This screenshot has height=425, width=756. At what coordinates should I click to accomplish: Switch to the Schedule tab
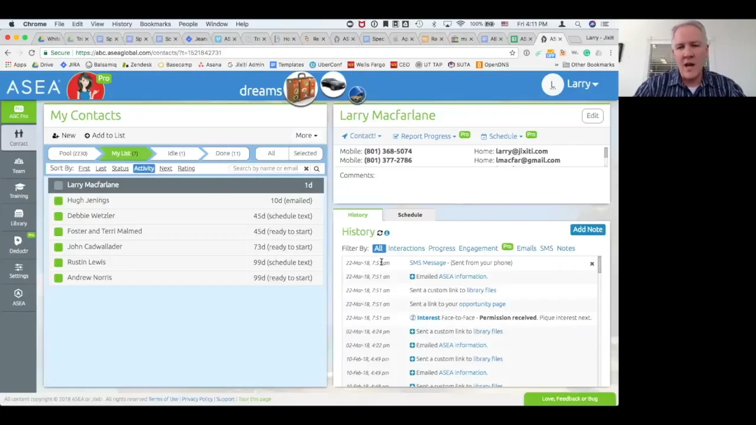[x=410, y=215]
